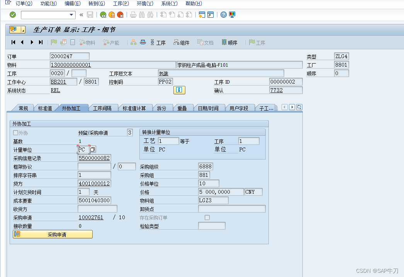Switch to the 用户字段 tab

click(239, 108)
